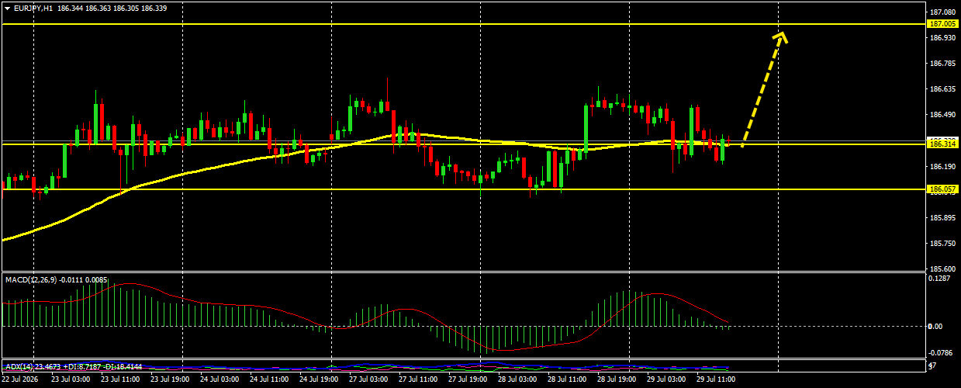961x388 pixels.
Task: Click the 29 Jul 03:00 time label
Action: click(x=666, y=379)
